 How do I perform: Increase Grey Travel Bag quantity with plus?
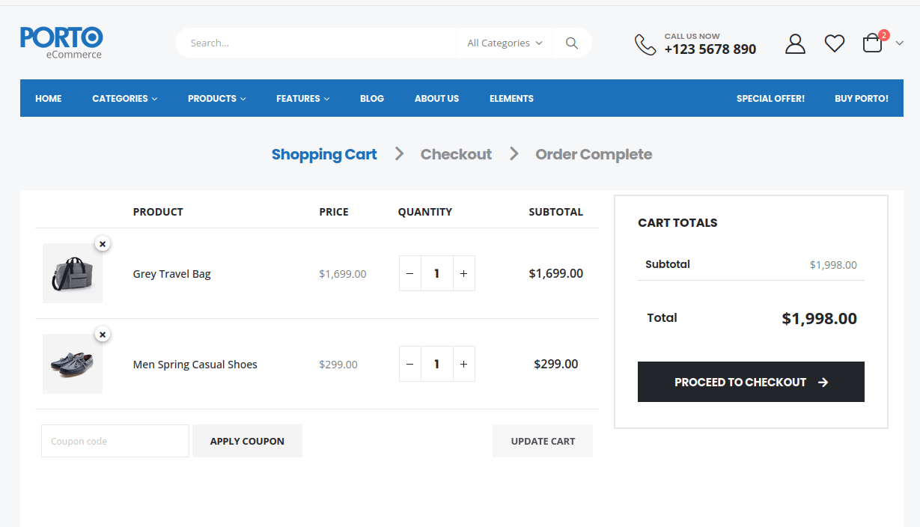point(463,273)
